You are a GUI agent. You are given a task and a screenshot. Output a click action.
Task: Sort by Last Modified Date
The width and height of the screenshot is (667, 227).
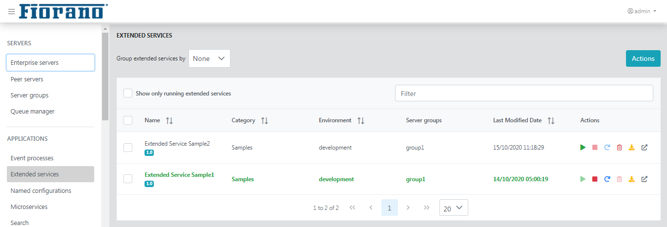point(551,120)
